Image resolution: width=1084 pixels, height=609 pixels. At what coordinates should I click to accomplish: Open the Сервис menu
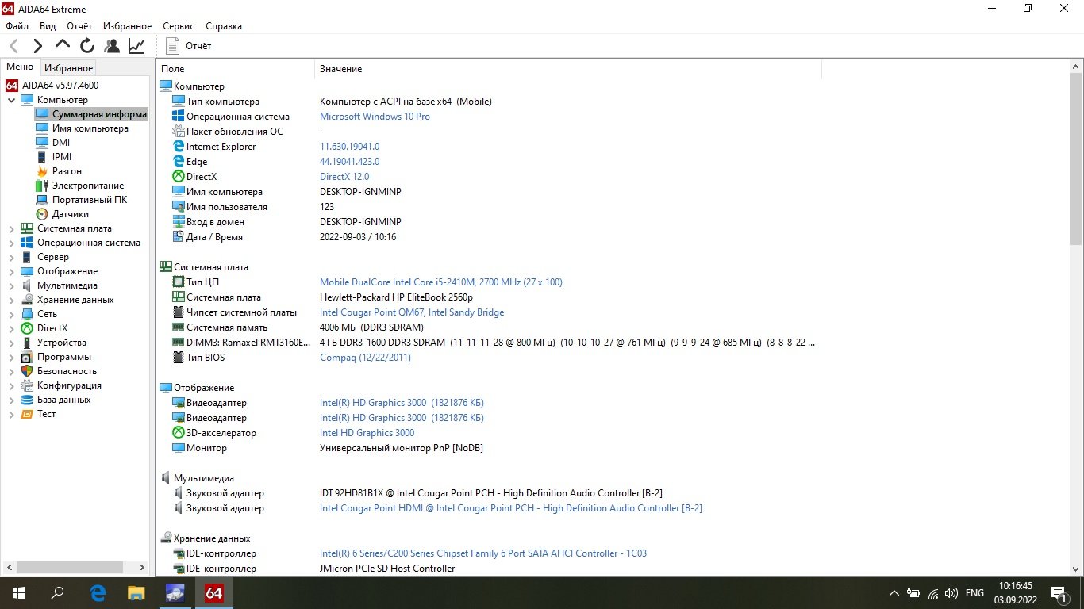click(x=179, y=26)
